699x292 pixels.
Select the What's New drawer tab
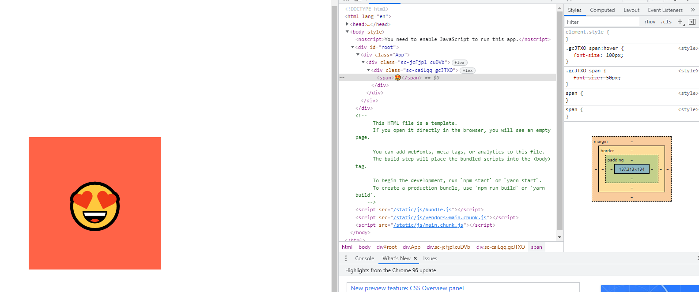tap(397, 258)
